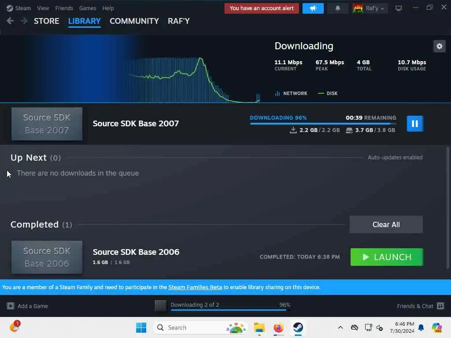Open the Steam Families Beta link

click(195, 287)
